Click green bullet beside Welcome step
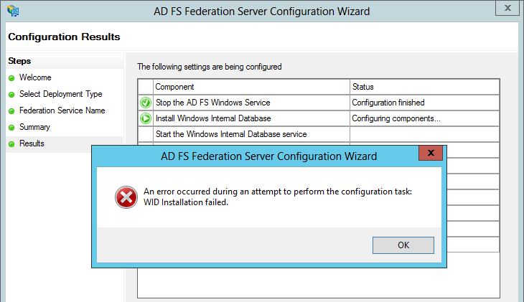 click(x=11, y=78)
